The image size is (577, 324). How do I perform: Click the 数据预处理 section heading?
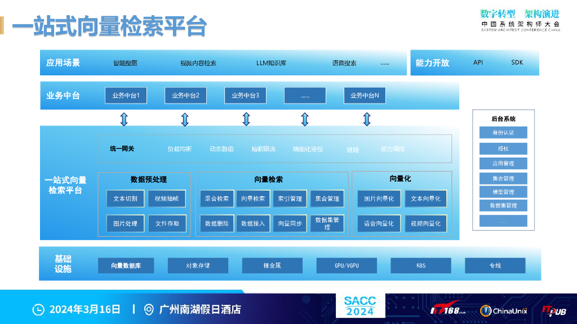click(x=149, y=179)
